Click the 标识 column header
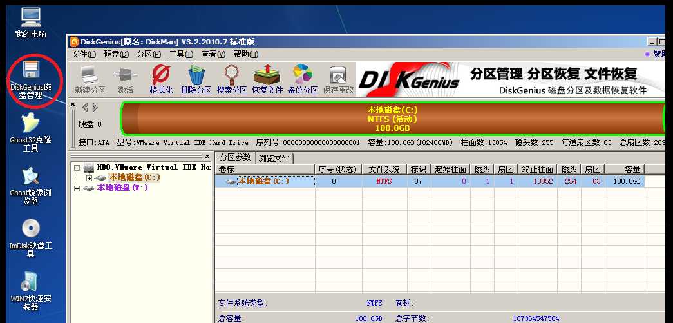 (419, 169)
